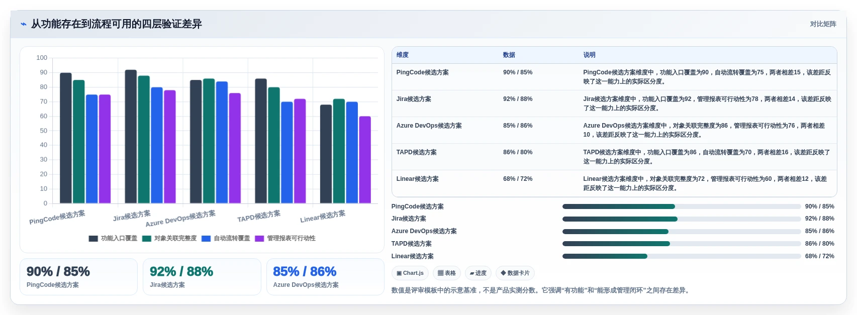Click the 数据 column header
Image resolution: width=857 pixels, height=315 pixels.
[x=509, y=55]
